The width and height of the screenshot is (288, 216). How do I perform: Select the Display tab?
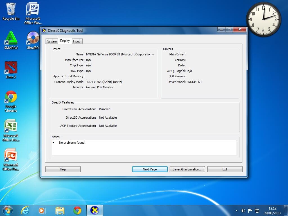tap(65, 41)
